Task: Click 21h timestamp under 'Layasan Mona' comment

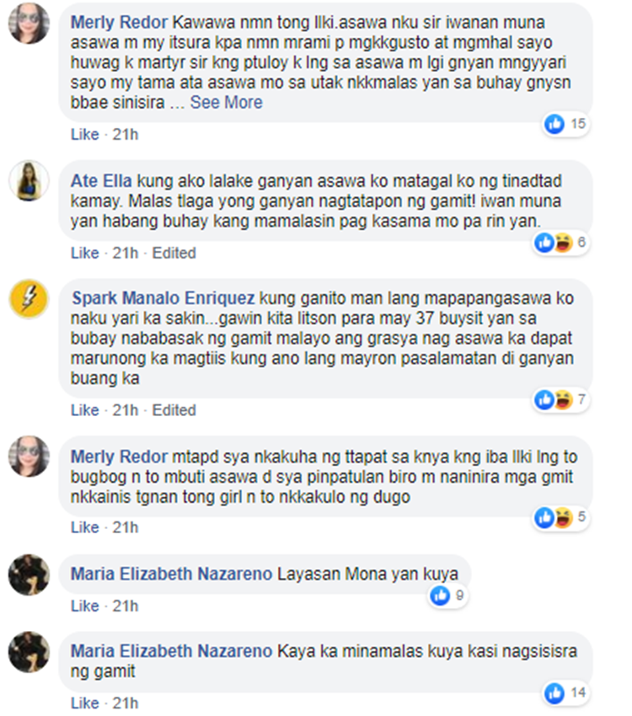Action: 125,606
